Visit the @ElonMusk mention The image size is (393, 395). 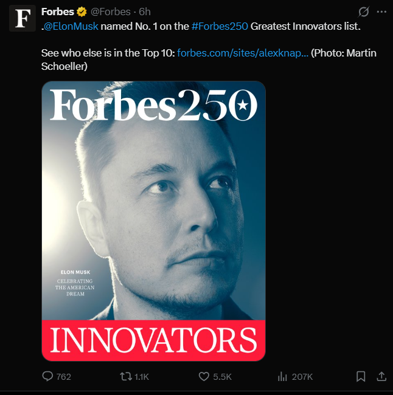[71, 27]
